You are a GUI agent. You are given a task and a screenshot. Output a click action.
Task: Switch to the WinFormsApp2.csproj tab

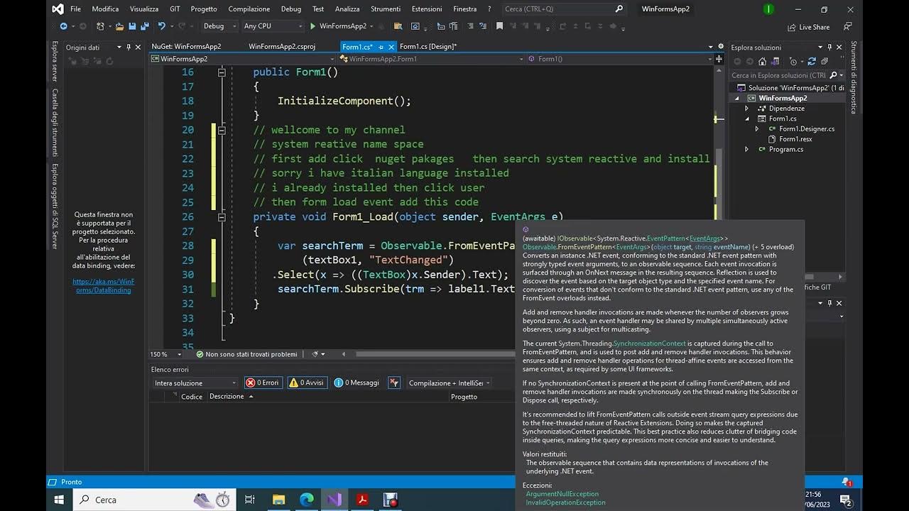[282, 46]
